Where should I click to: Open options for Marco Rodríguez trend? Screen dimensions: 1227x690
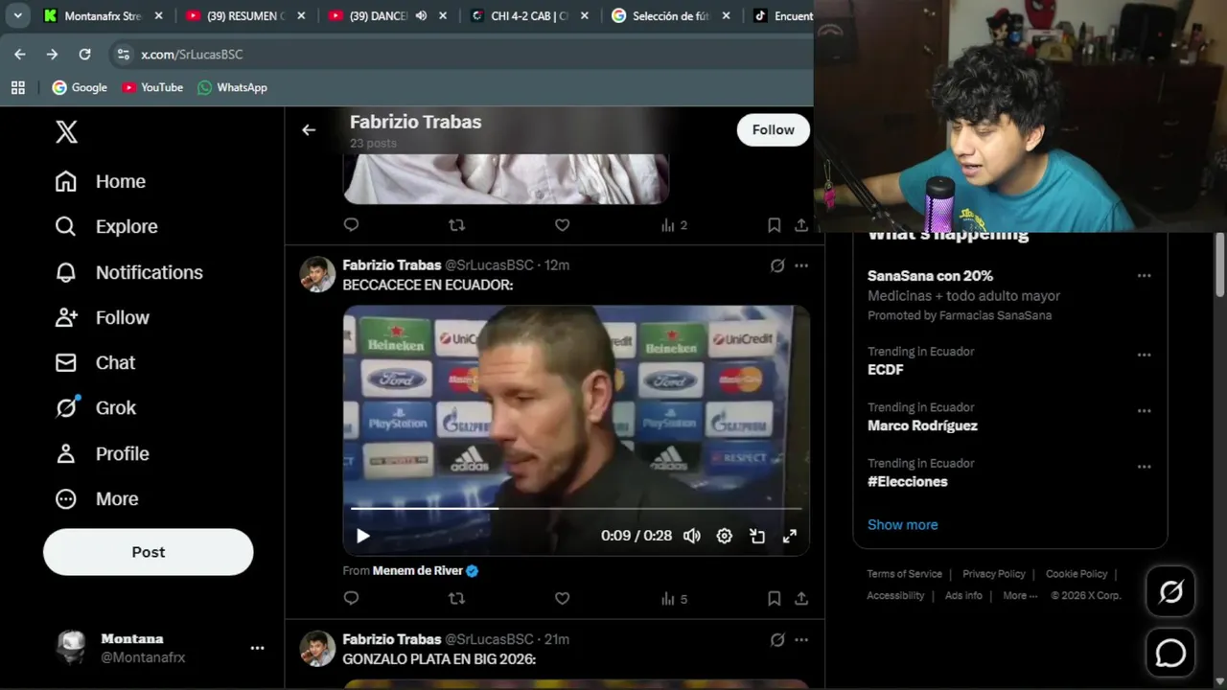coord(1144,410)
